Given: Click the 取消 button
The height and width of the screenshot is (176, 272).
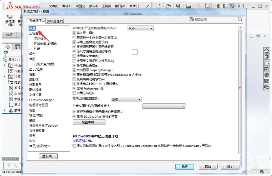Looking at the screenshot, I should point(208,167).
